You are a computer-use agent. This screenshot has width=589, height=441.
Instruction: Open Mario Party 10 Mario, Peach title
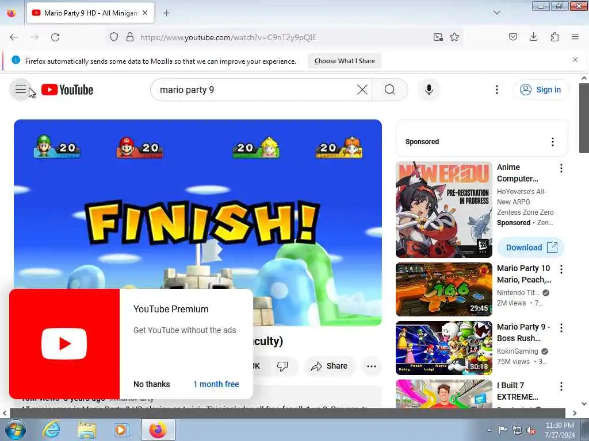[x=524, y=274]
